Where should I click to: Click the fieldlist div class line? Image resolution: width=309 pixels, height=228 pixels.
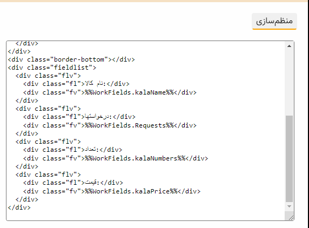[52, 68]
